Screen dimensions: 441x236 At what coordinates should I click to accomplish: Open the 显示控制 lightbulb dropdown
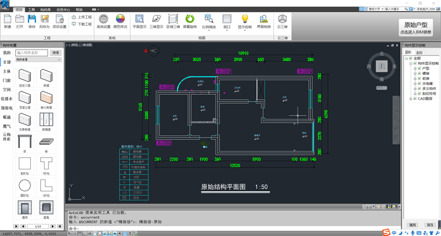coord(245,30)
